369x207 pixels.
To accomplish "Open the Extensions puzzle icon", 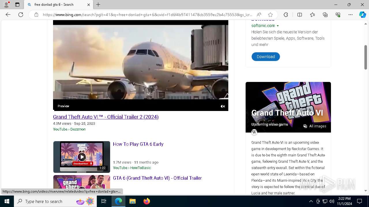I will pyautogui.click(x=286, y=15).
